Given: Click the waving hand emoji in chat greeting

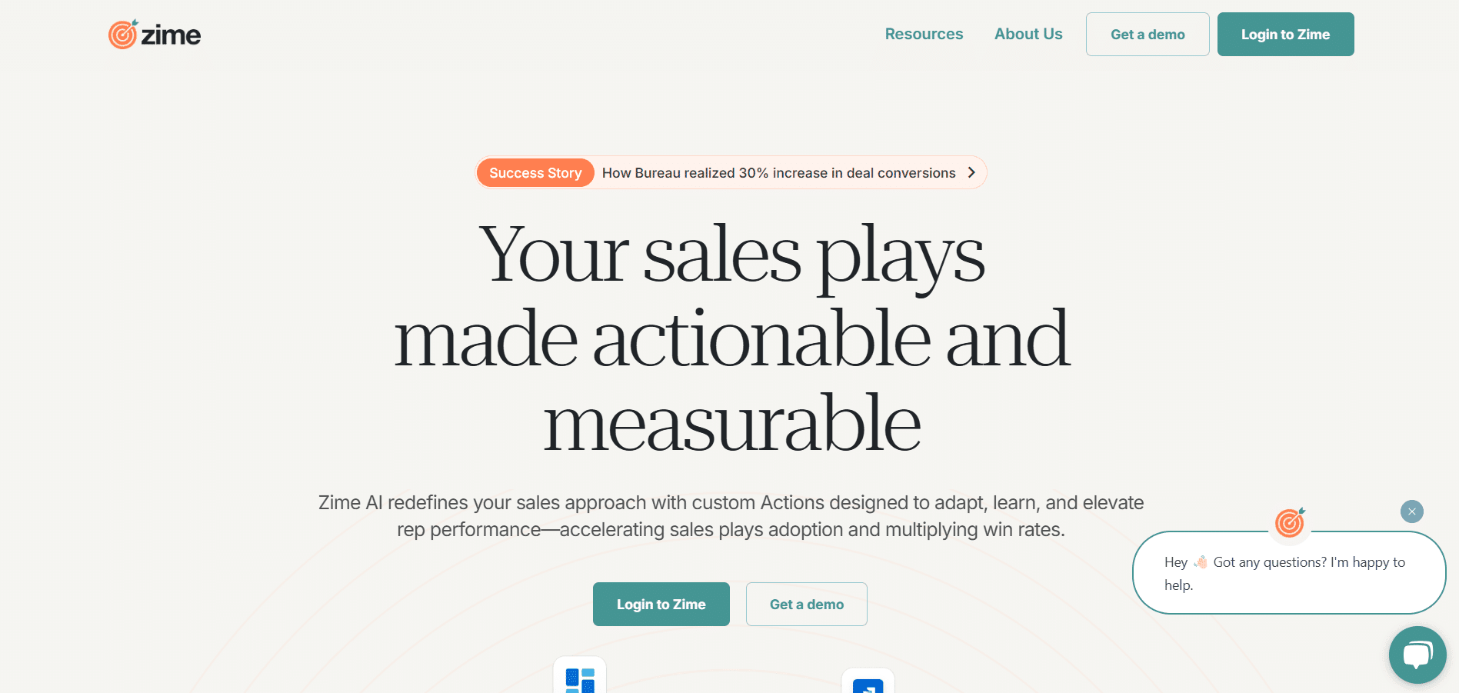Looking at the screenshot, I should (1200, 562).
